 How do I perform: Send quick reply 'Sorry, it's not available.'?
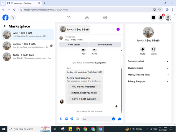tap(84, 99)
